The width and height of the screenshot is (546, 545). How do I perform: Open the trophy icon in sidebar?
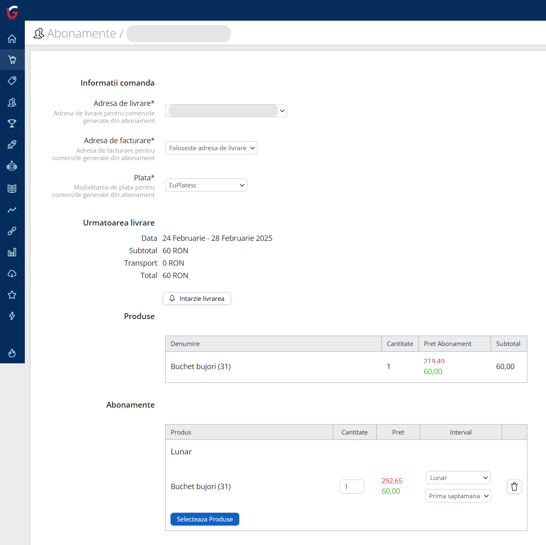coord(12,123)
